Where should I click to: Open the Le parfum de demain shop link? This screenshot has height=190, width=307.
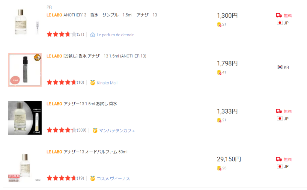[x=115, y=35]
